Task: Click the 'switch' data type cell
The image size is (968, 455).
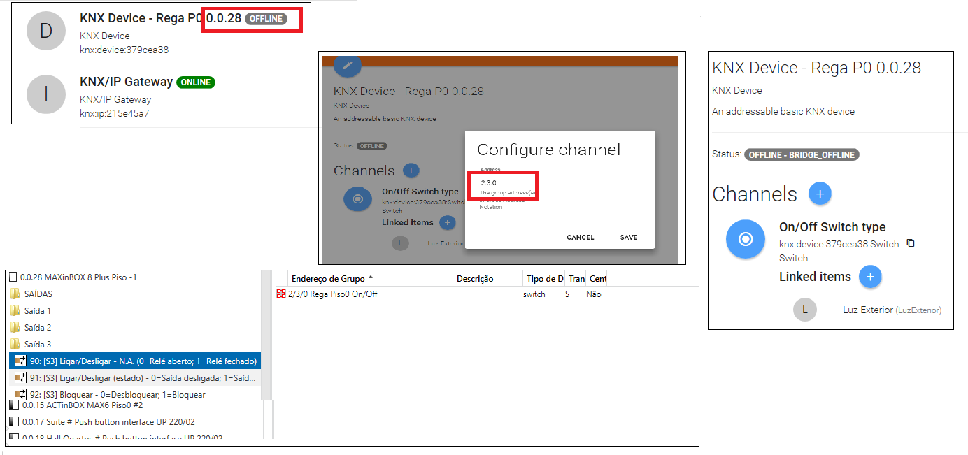Action: [534, 294]
